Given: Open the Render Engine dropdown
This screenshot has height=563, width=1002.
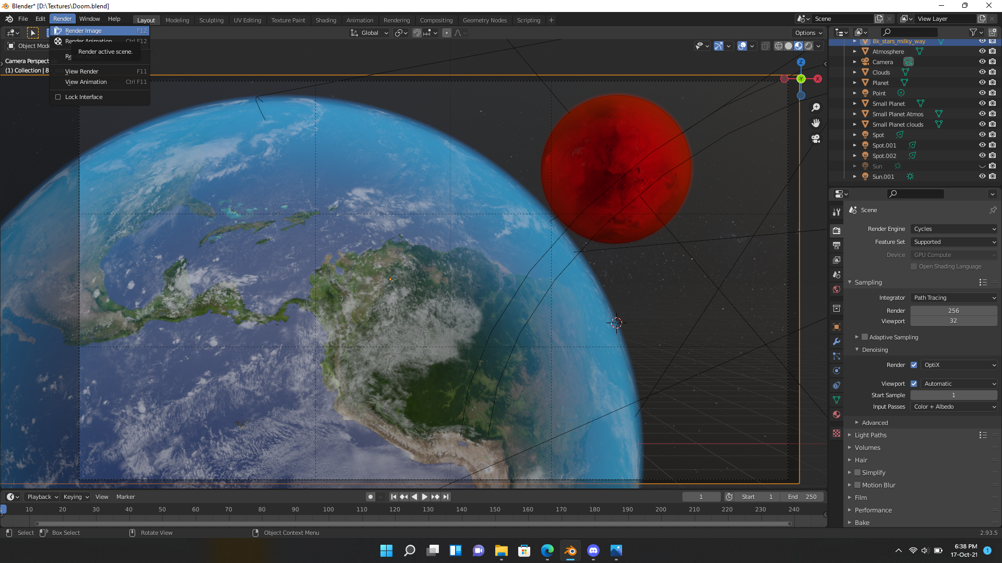Looking at the screenshot, I should click(x=953, y=229).
